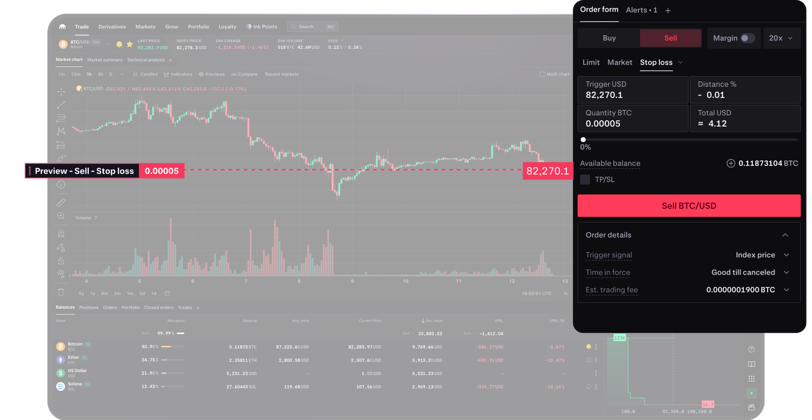Collapse the Order details section
812x420 pixels.
click(x=785, y=235)
